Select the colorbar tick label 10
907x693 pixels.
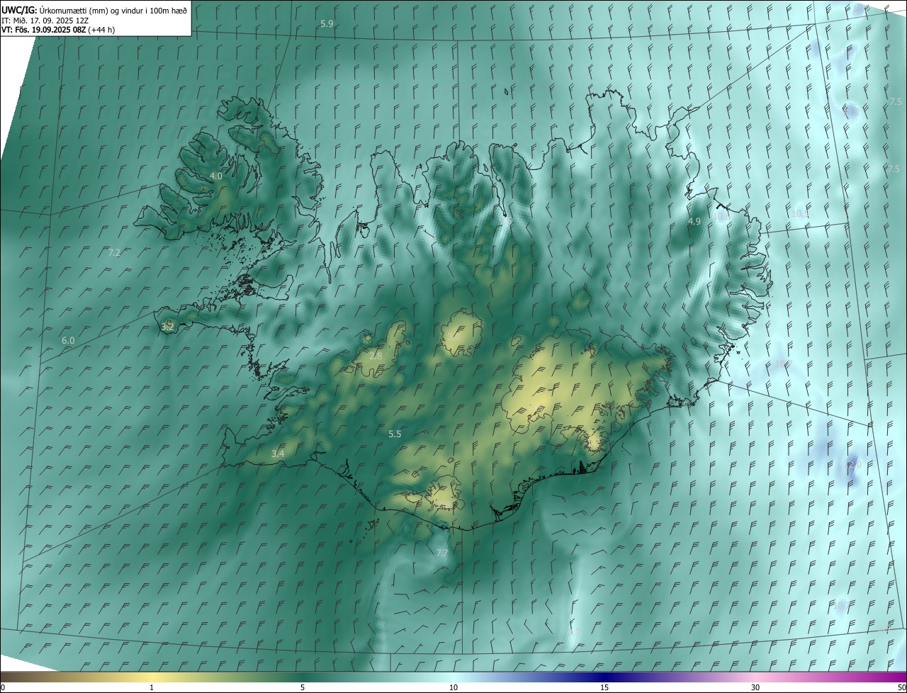point(453,688)
